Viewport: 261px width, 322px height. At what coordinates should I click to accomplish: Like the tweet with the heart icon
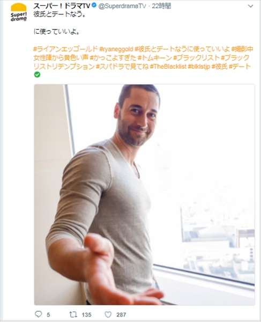pos(108,314)
